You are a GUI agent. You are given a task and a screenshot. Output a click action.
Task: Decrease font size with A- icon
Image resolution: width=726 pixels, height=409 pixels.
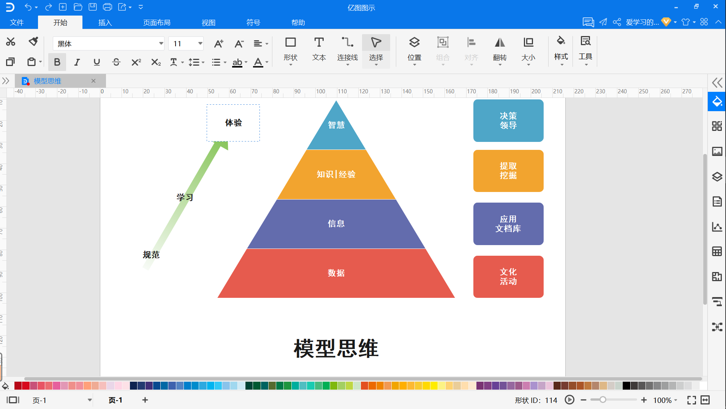[x=239, y=44]
